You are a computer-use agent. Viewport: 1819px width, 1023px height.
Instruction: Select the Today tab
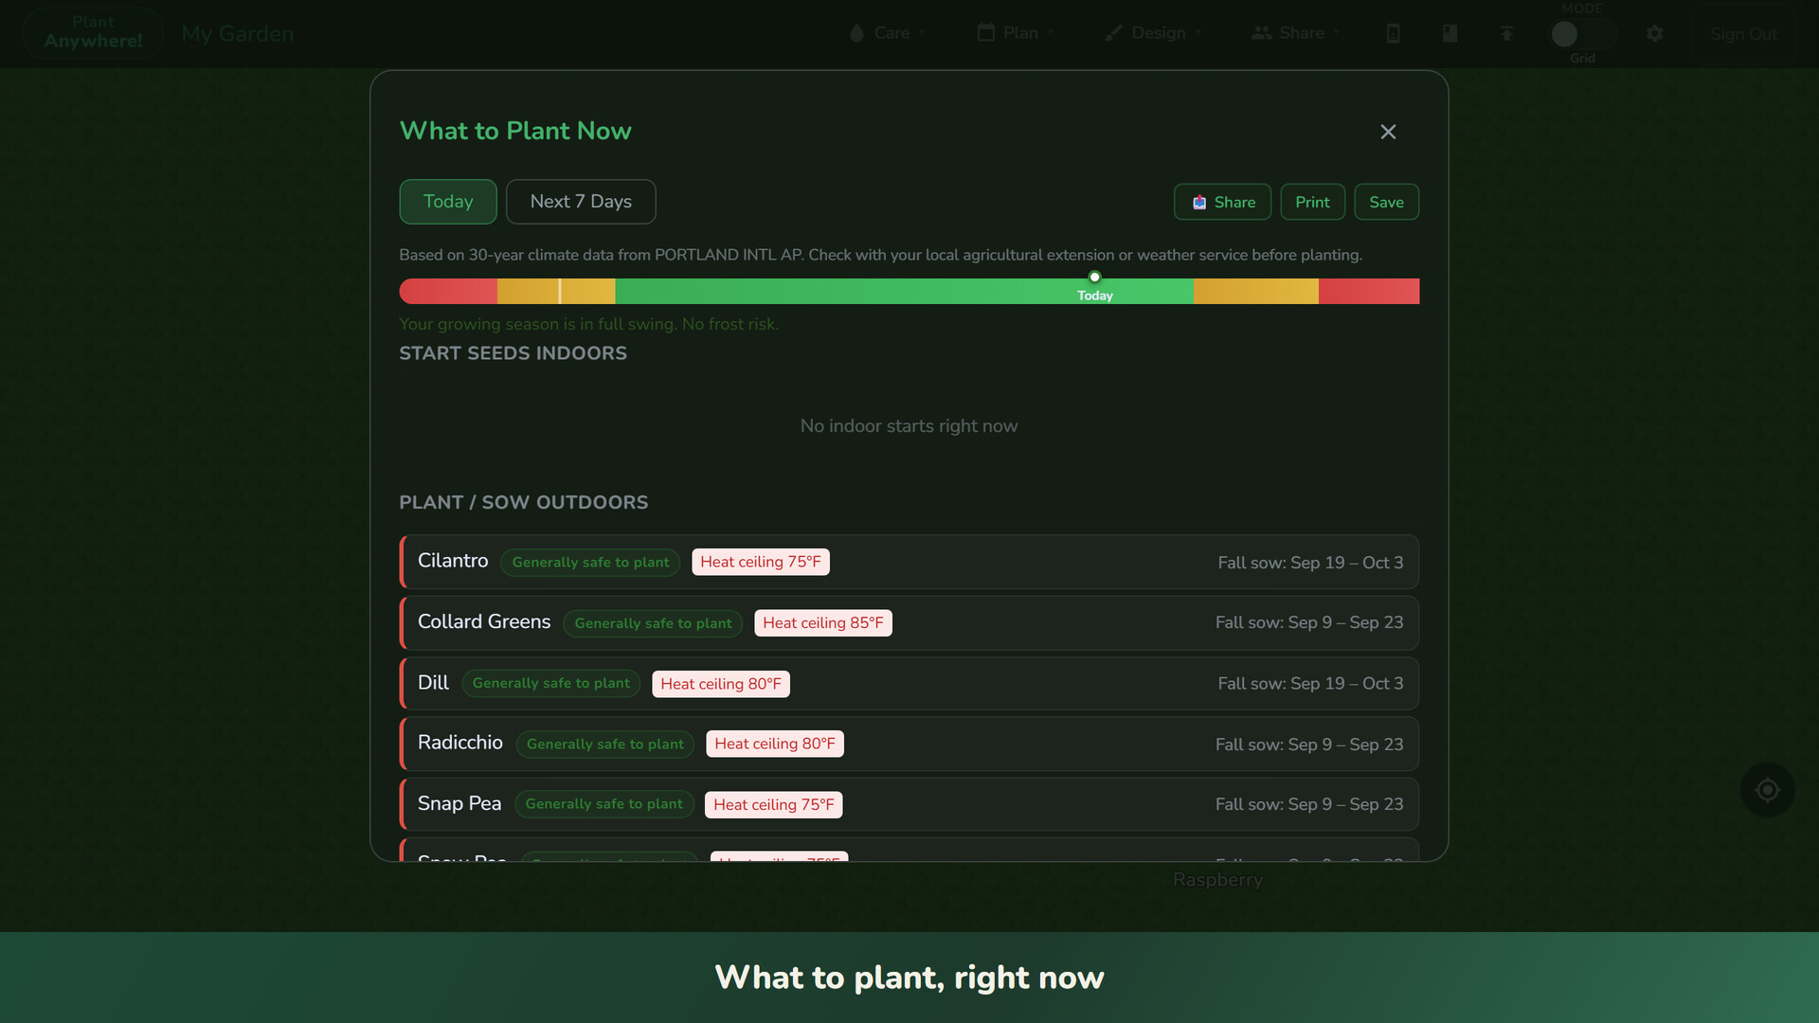click(448, 202)
